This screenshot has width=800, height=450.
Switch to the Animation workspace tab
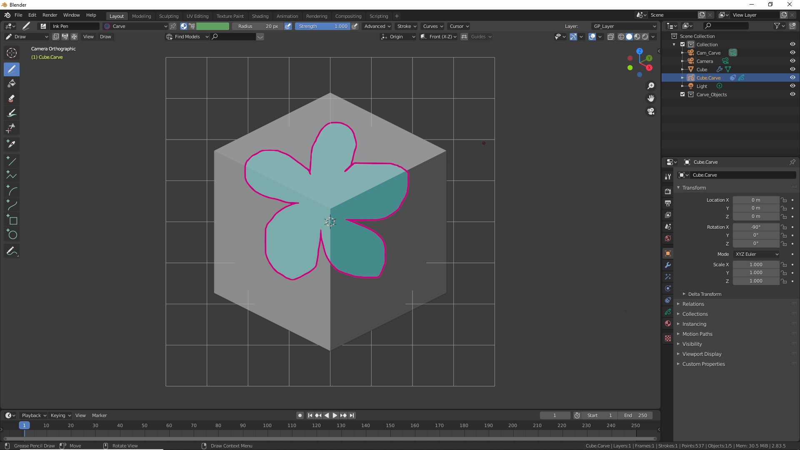click(x=287, y=16)
